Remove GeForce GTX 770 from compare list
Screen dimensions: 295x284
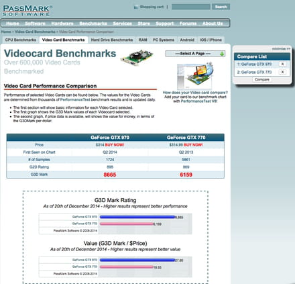click(282, 72)
